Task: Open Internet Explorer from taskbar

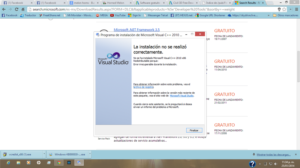Action: click(8, 163)
